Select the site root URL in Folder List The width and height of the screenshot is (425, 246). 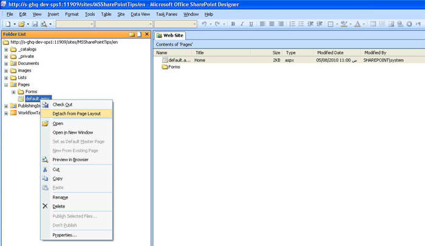64,42
